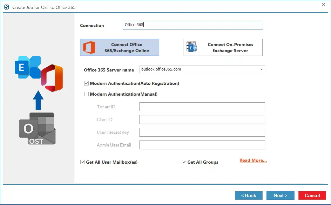Choose Connect On-Premises Exchange Server

click(223, 47)
